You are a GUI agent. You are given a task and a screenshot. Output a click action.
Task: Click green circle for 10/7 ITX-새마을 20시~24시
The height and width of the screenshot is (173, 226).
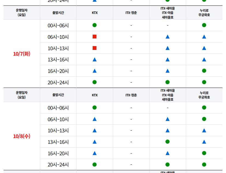[168, 82]
